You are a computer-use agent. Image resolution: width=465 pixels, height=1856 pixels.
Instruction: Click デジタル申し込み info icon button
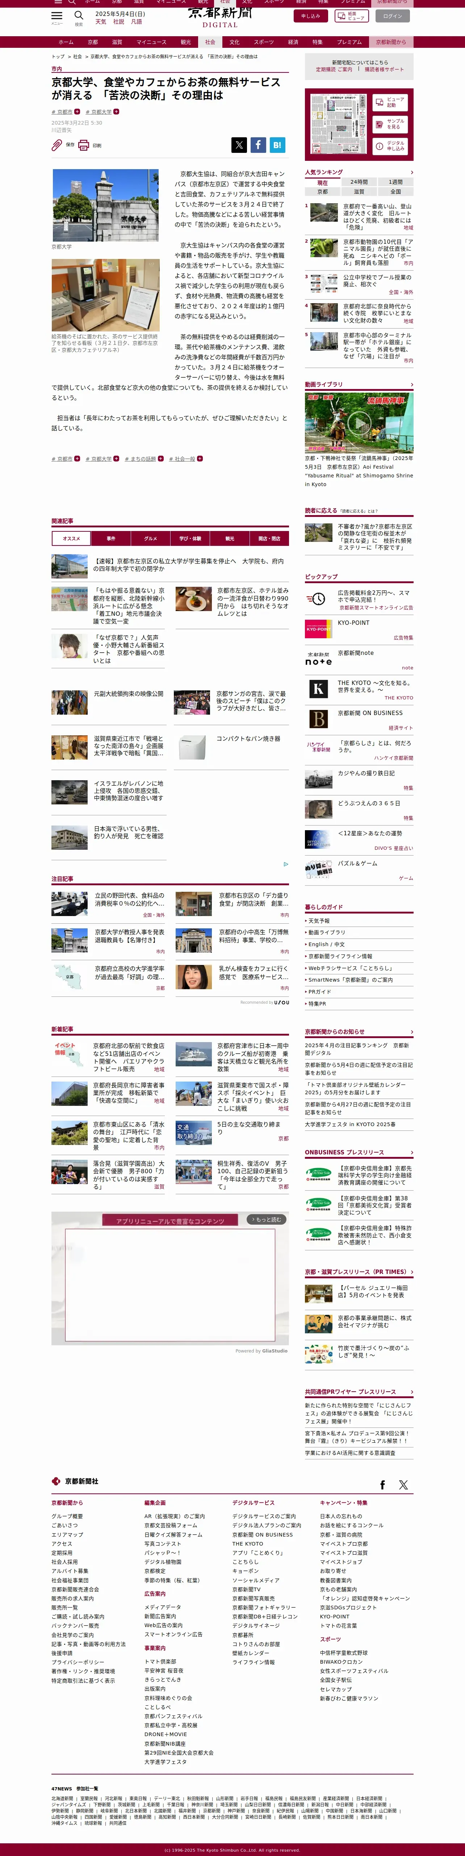point(391,146)
